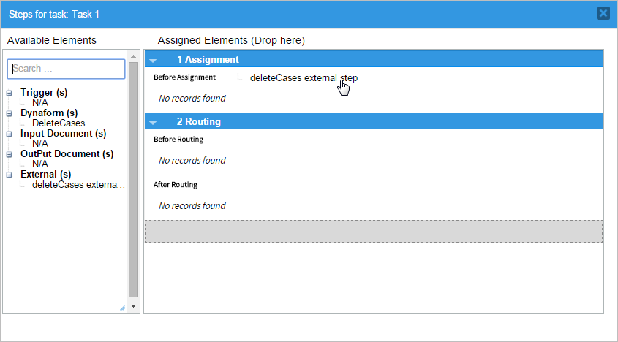
Task: Collapse the 1 Assignment section arrow
Action: pyautogui.click(x=153, y=60)
